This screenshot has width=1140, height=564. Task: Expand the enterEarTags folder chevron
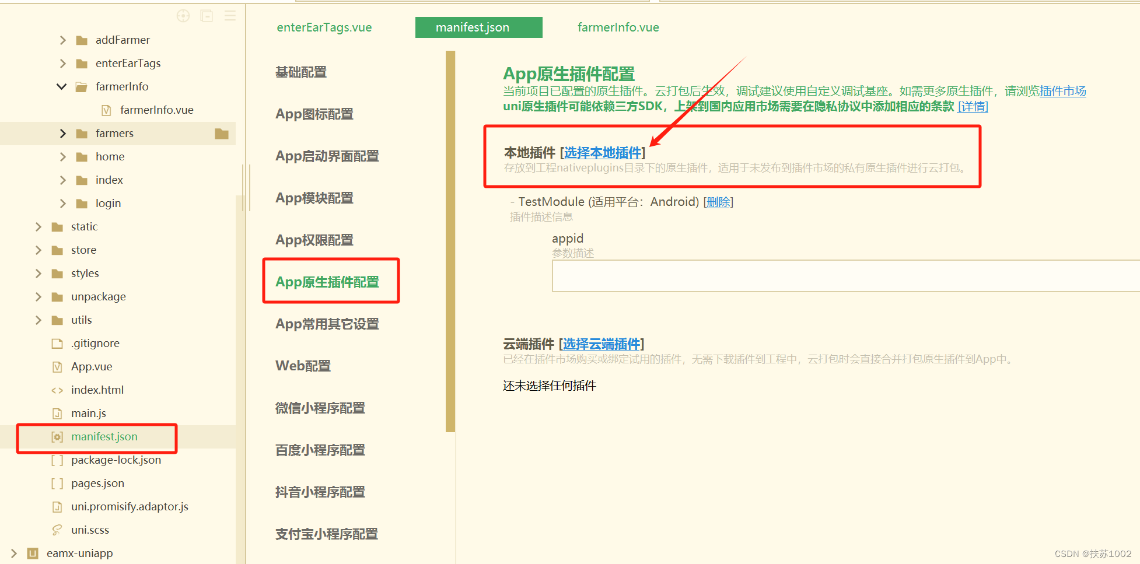[x=63, y=64]
